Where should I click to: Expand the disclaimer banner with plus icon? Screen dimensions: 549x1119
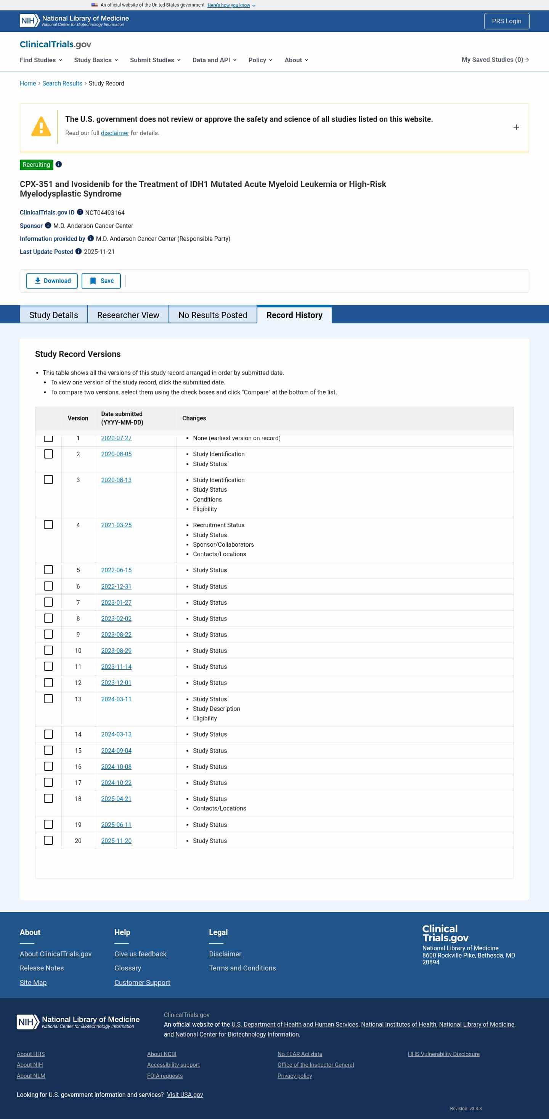coord(515,127)
